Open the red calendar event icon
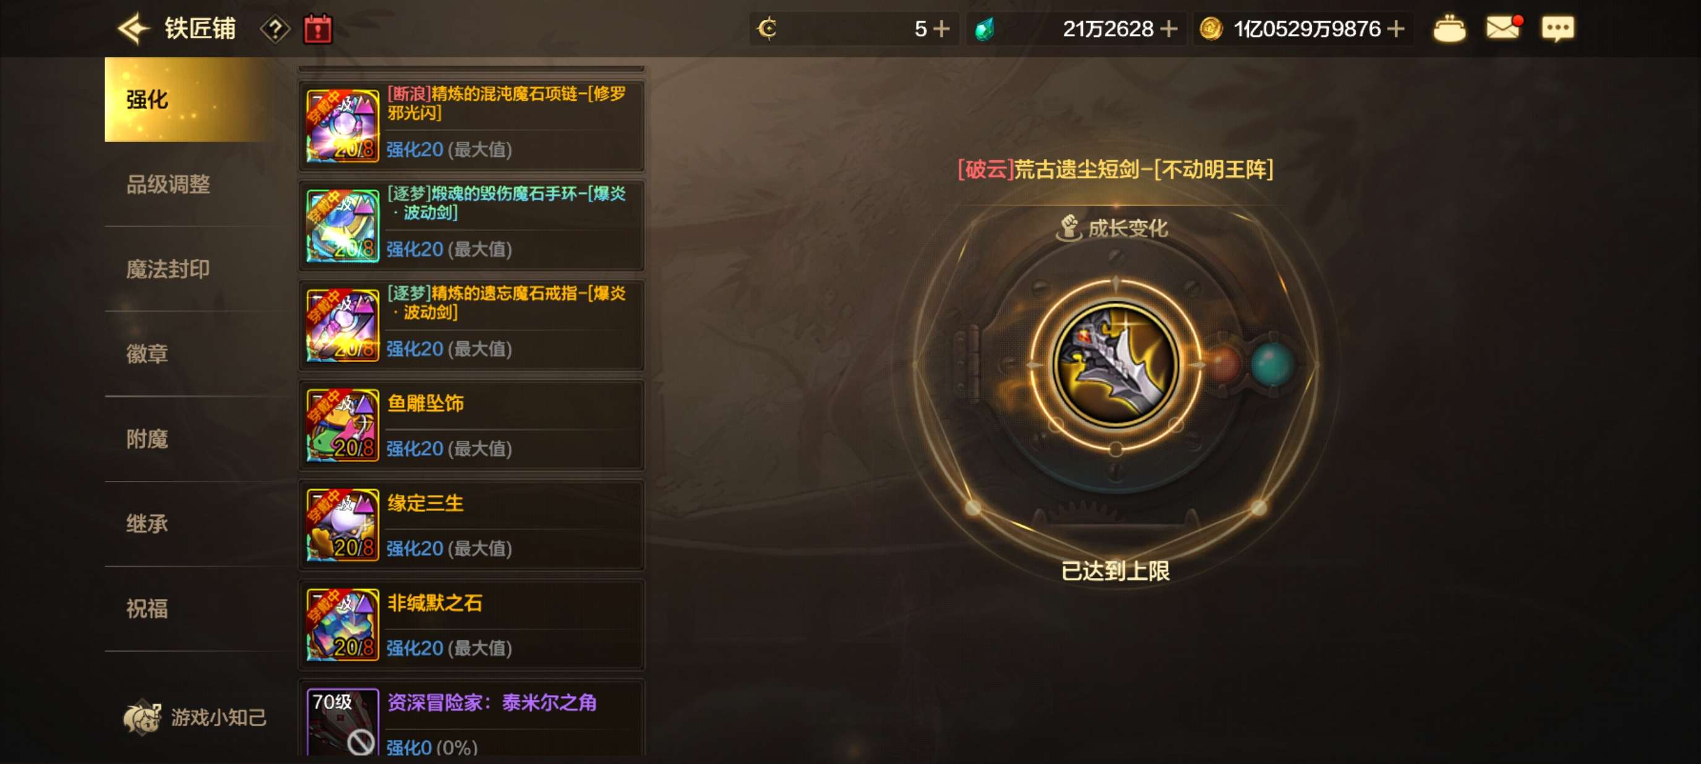 317,30
